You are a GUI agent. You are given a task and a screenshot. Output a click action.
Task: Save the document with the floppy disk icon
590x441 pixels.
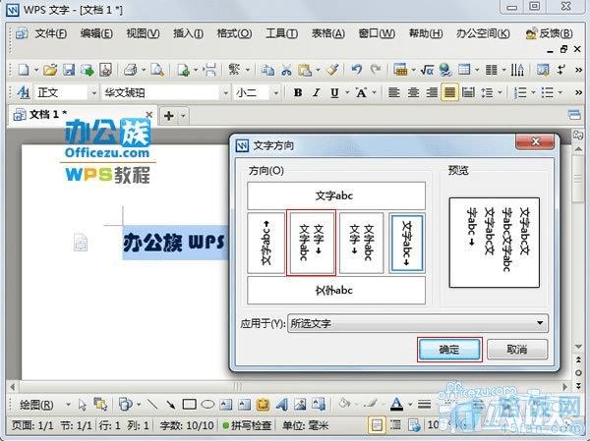[x=69, y=70]
